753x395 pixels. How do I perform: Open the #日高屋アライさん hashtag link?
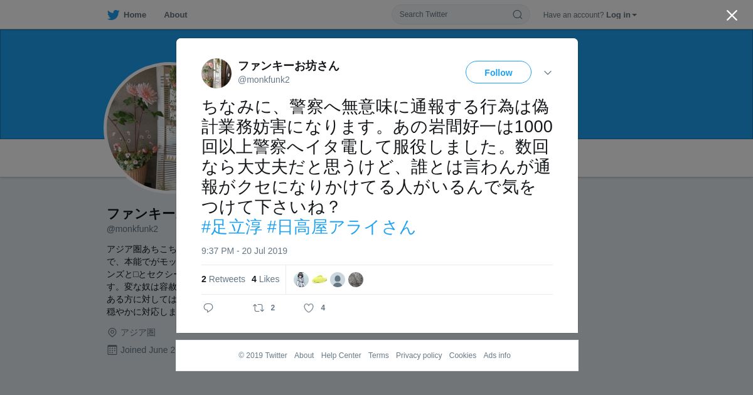(341, 227)
